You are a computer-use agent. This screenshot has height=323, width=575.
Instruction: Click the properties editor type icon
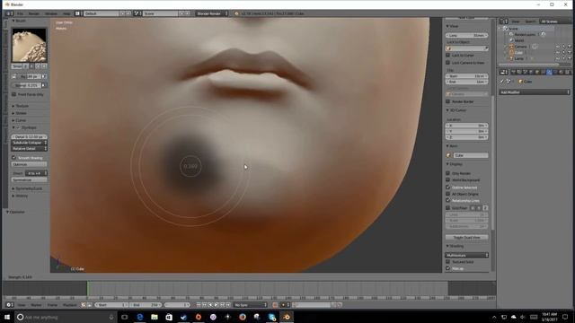point(504,72)
